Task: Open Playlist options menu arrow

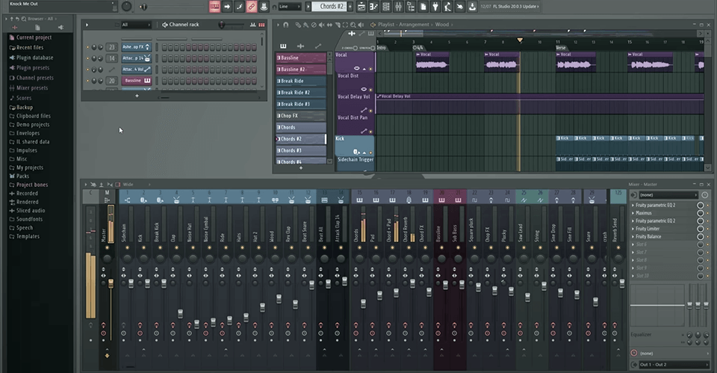Action: 278,25
